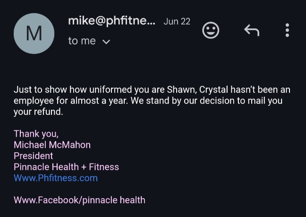Screen dimensions: 306x217
Task: Tap the Www.Facebook/pinnacle health text
Action: [79, 200]
